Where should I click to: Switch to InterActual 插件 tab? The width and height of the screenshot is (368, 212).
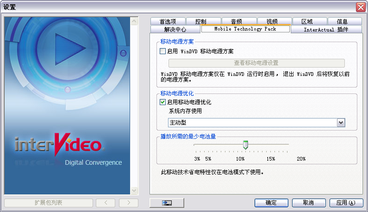pyautogui.click(x=326, y=29)
